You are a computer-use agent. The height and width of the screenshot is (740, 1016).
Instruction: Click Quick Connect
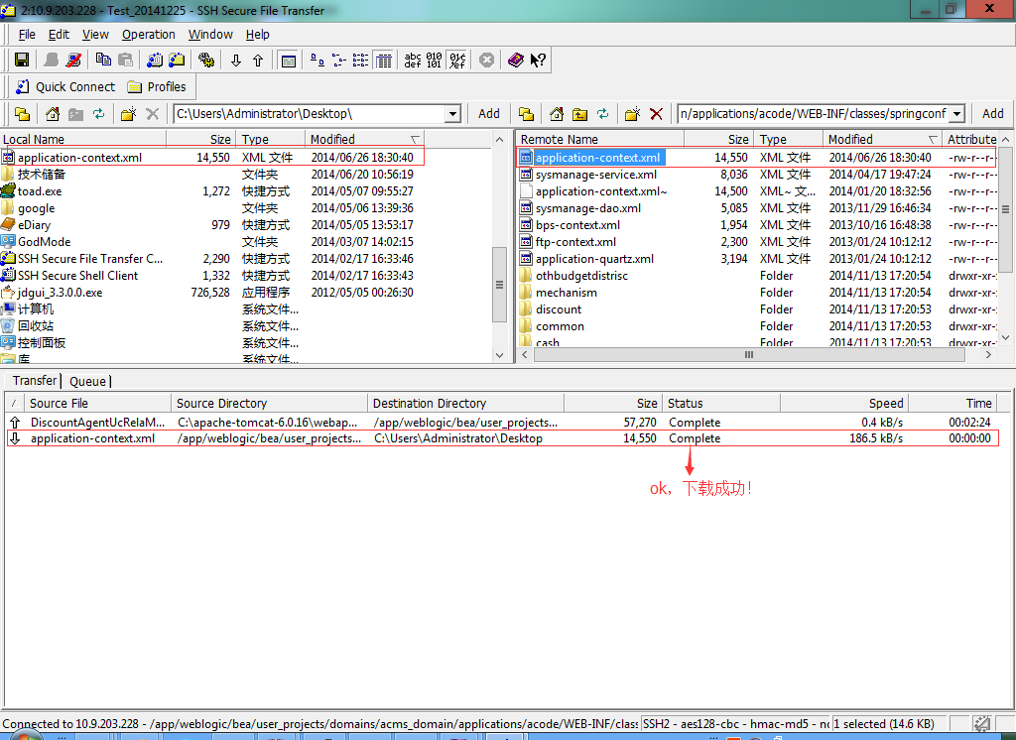(x=64, y=87)
